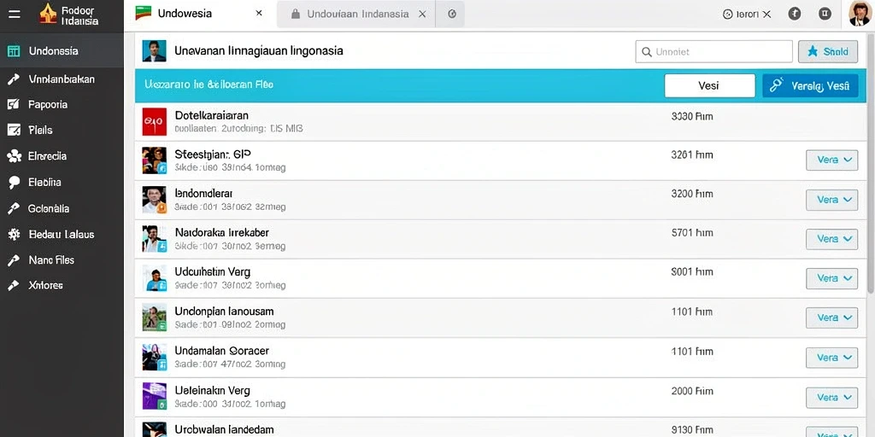
Task: Click the reload icon tab button
Action: point(452,14)
